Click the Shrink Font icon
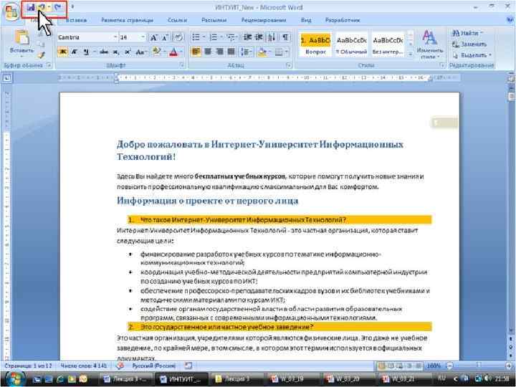Screen dimensions: 516x387 tap(166, 37)
